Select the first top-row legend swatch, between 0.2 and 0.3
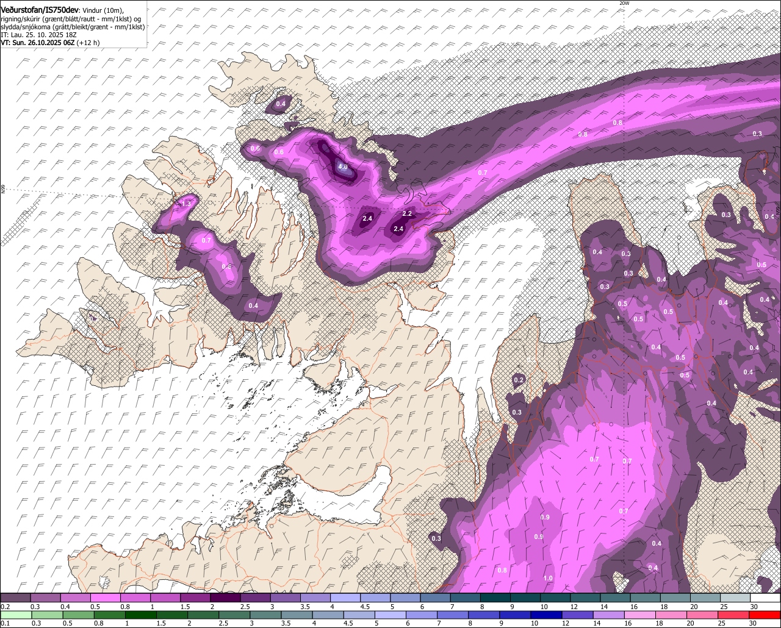This screenshot has height=628, width=781. (15, 598)
